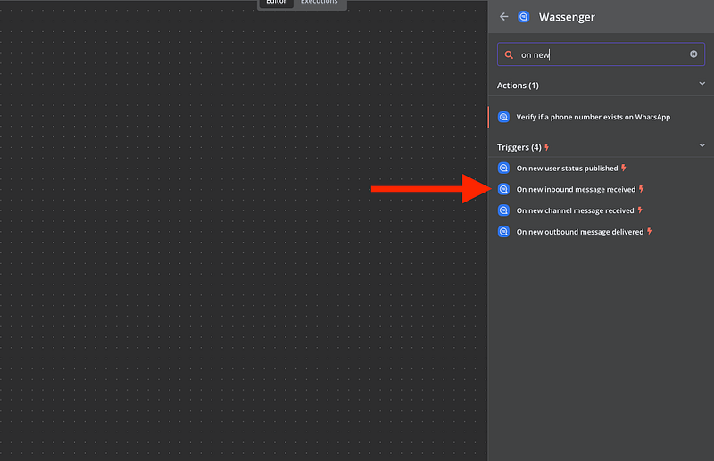Viewport: 714px width, 461px height.
Task: Open the Executions tab
Action: point(319,3)
